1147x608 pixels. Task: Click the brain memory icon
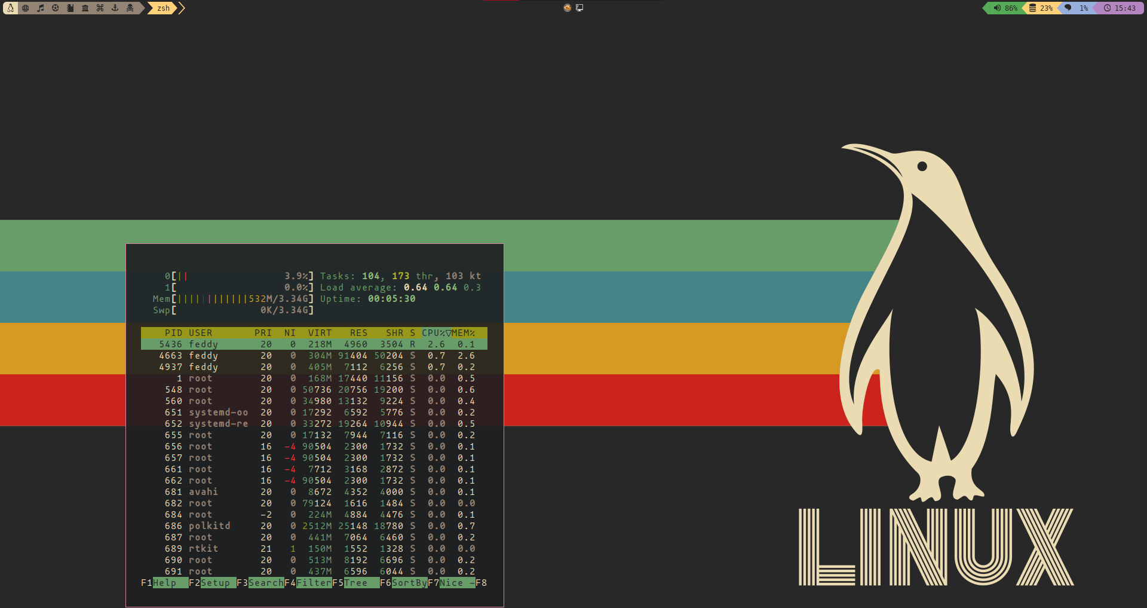tap(1068, 8)
